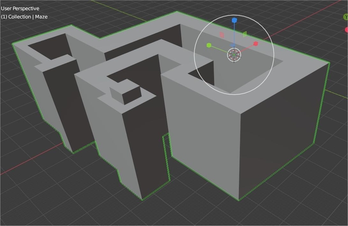The height and width of the screenshot is (226, 348).
Task: Grab the green Y-axis gizmo handle
Action: 209,45
